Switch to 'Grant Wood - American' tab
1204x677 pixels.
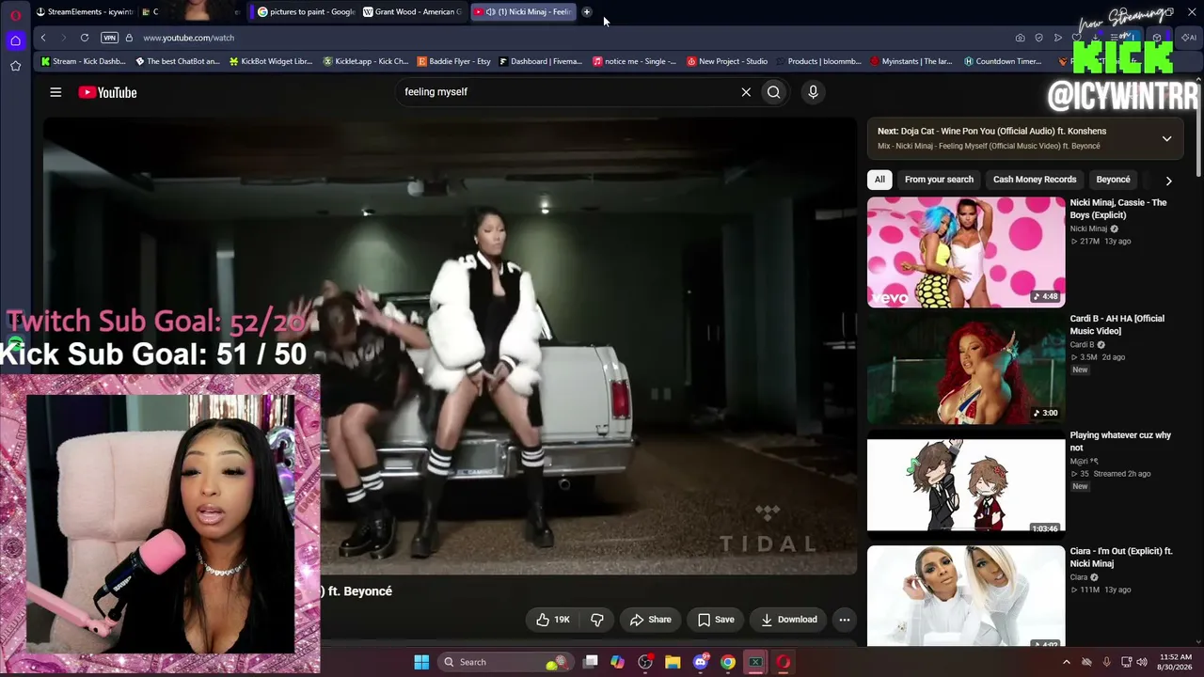point(413,12)
